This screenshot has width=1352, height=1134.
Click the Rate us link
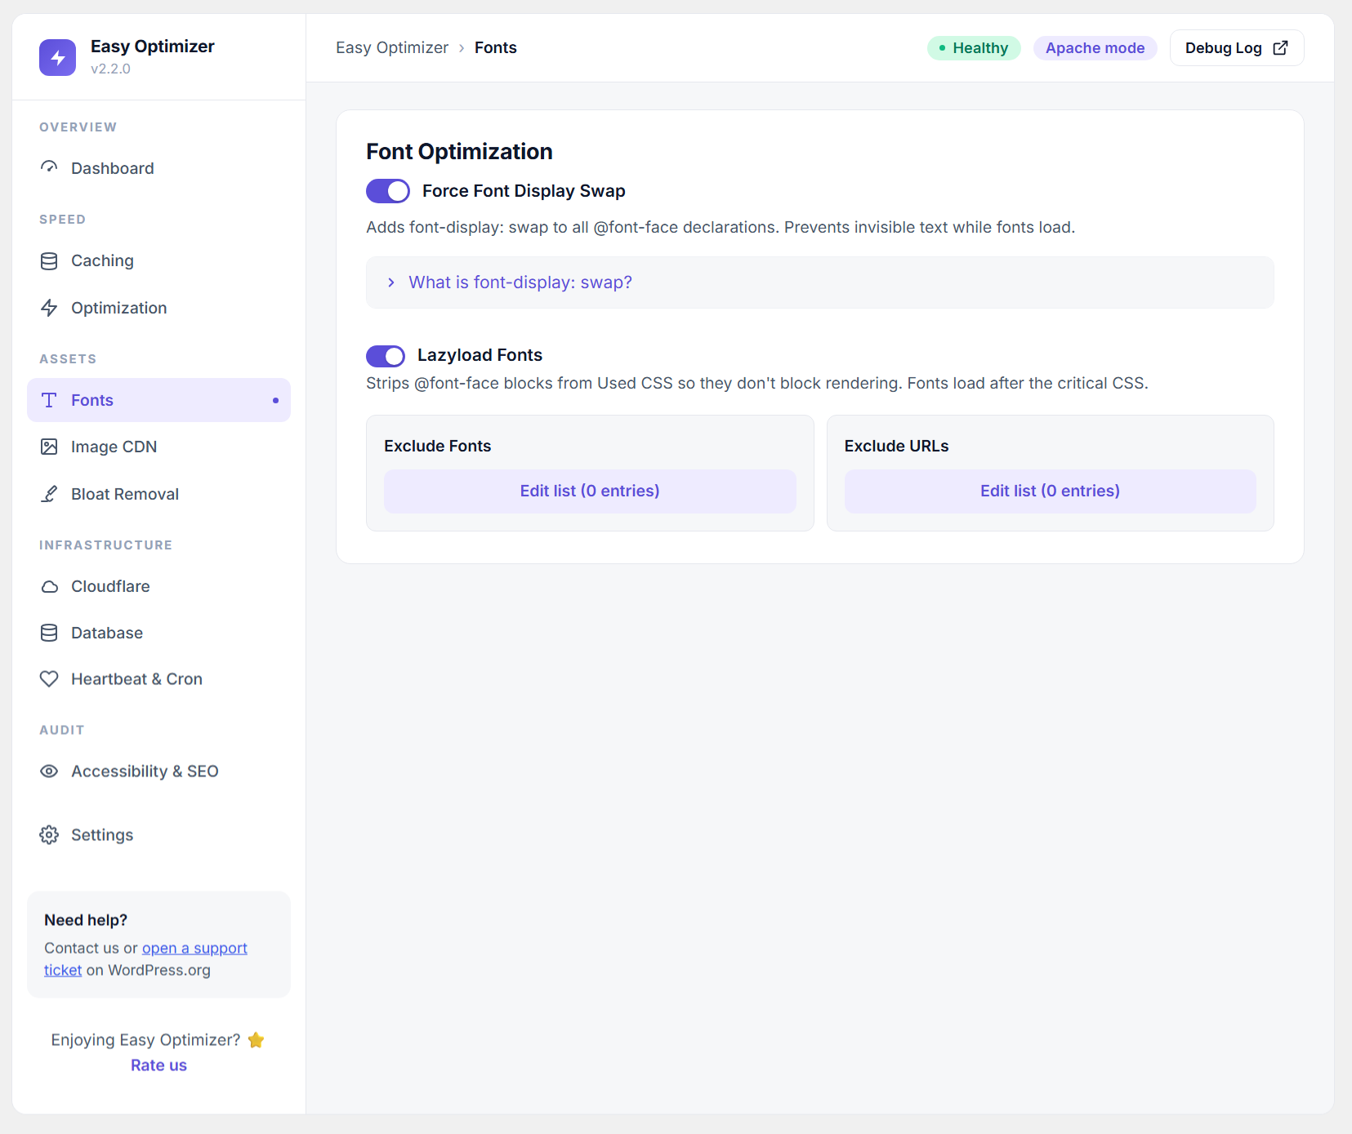coord(158,1065)
